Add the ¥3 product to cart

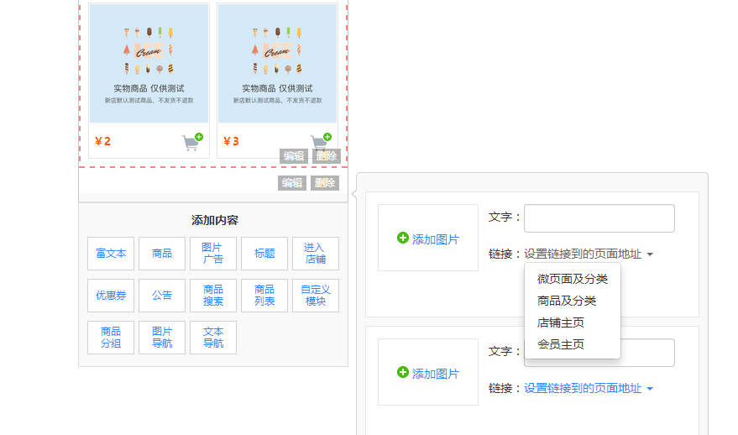point(321,142)
